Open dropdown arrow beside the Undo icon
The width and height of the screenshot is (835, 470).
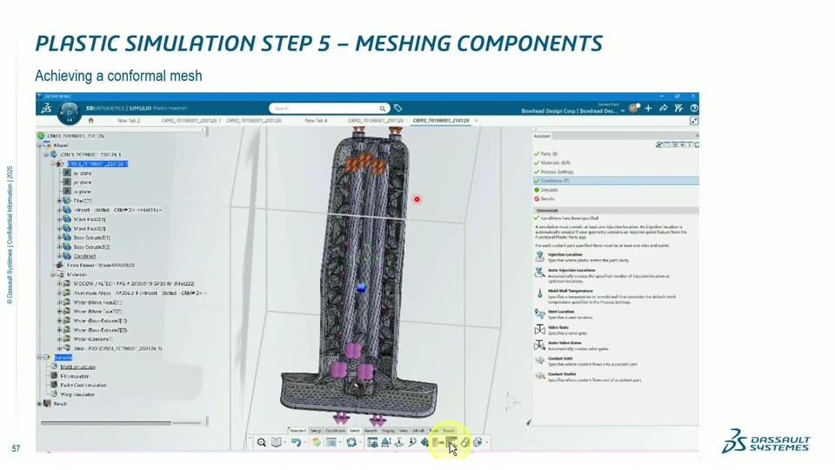point(304,443)
